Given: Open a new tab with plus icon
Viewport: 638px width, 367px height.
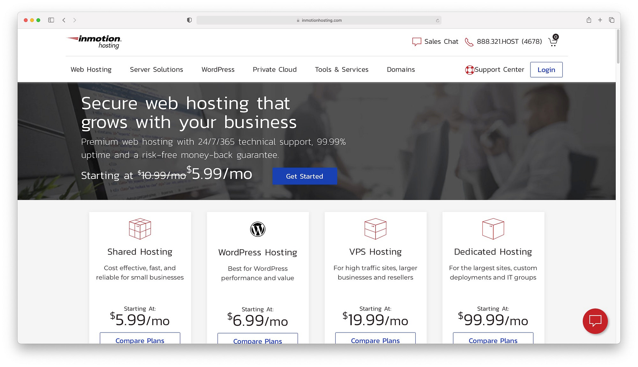Looking at the screenshot, I should point(600,20).
